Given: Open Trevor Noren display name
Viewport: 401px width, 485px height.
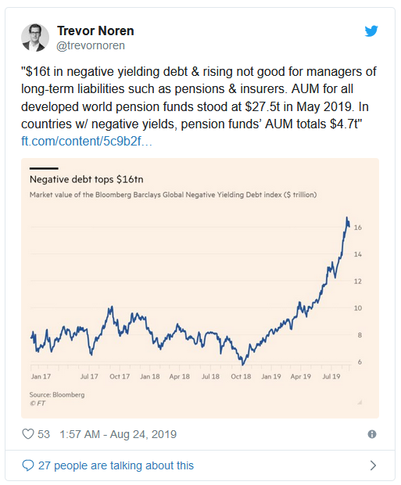Looking at the screenshot, I should pyautogui.click(x=95, y=31).
